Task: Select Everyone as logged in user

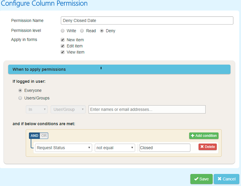Action: [x=20, y=90]
